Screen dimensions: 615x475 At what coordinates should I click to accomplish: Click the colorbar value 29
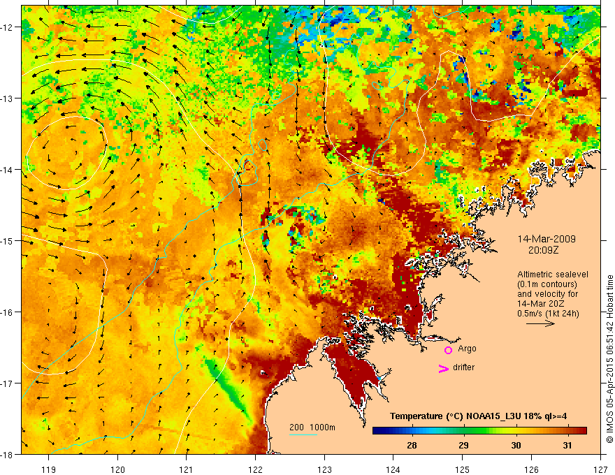pyautogui.click(x=463, y=445)
